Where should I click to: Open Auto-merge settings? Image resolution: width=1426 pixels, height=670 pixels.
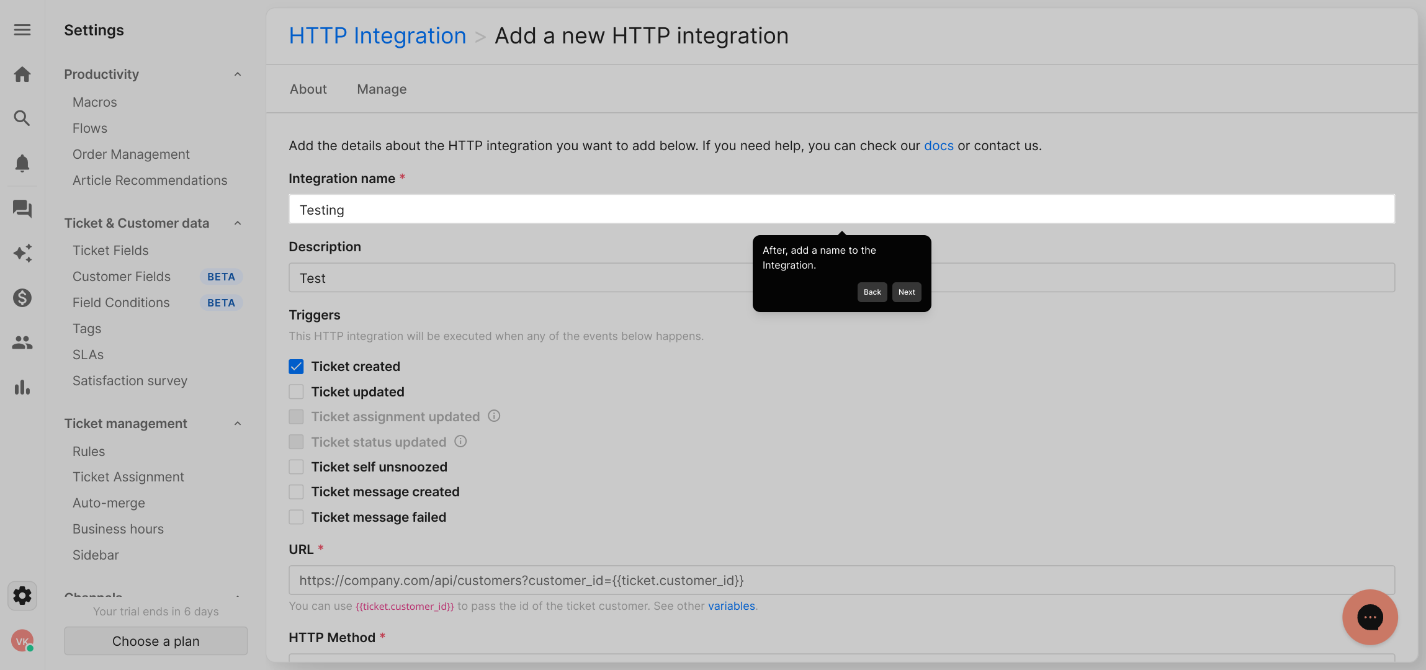(109, 503)
